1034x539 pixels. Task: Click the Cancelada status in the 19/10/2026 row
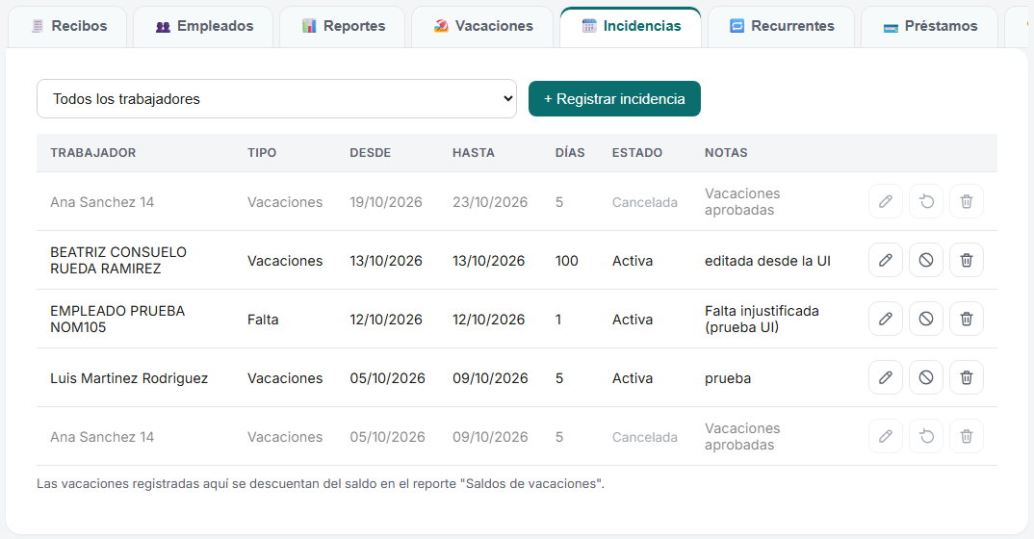click(645, 202)
